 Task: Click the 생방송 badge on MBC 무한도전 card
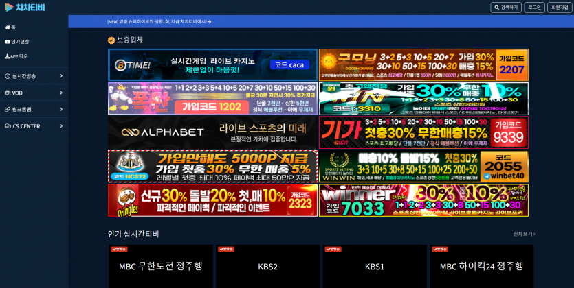click(x=119, y=250)
